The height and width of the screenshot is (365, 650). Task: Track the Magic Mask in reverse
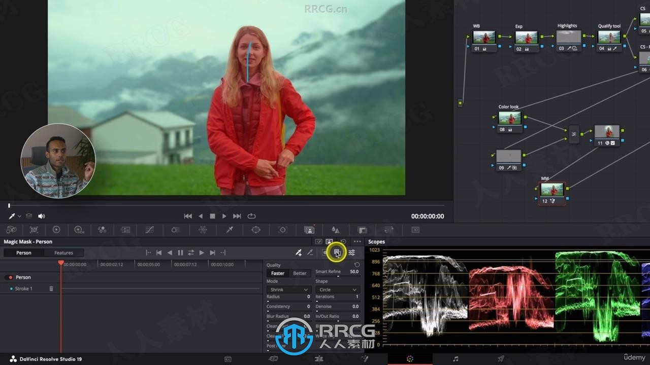point(170,252)
